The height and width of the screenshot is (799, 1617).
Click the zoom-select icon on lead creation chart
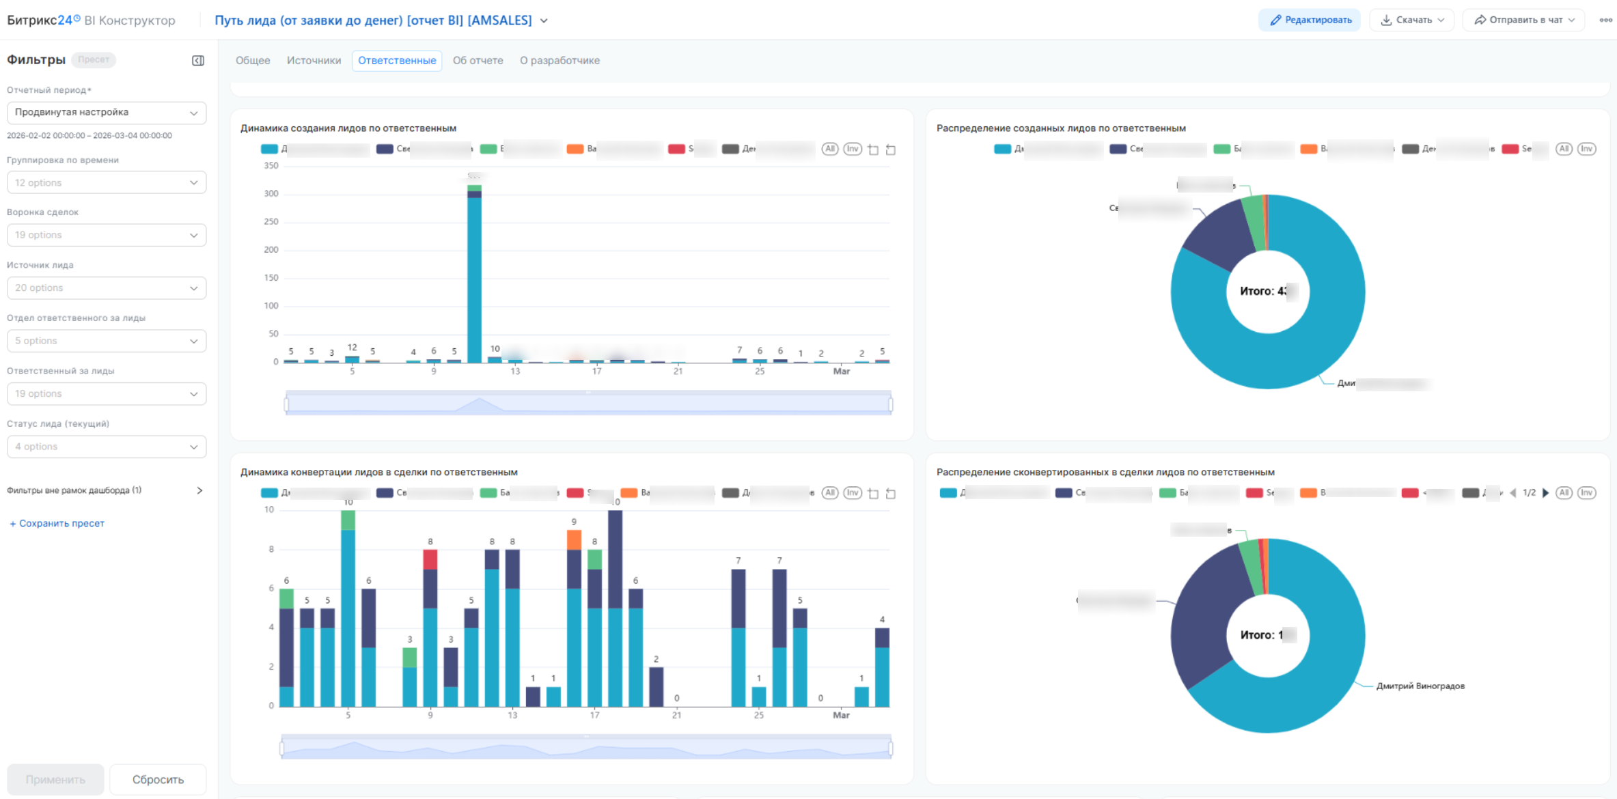(x=873, y=150)
